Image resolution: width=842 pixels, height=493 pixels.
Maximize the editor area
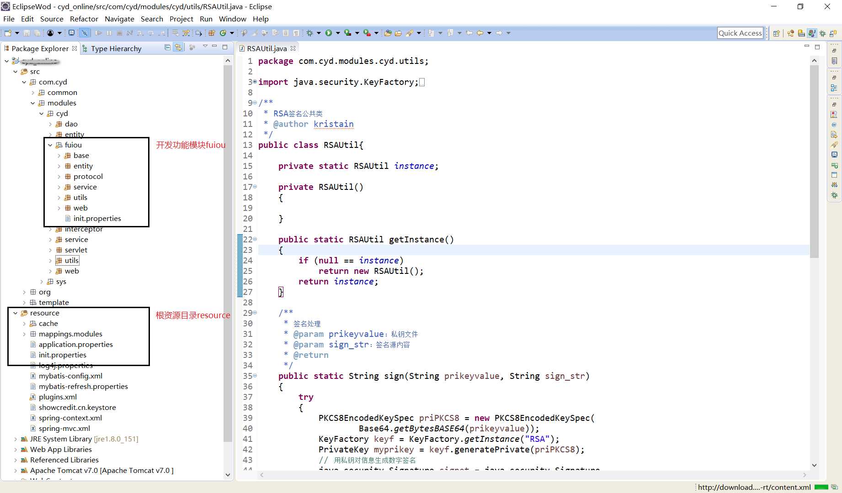(x=817, y=47)
